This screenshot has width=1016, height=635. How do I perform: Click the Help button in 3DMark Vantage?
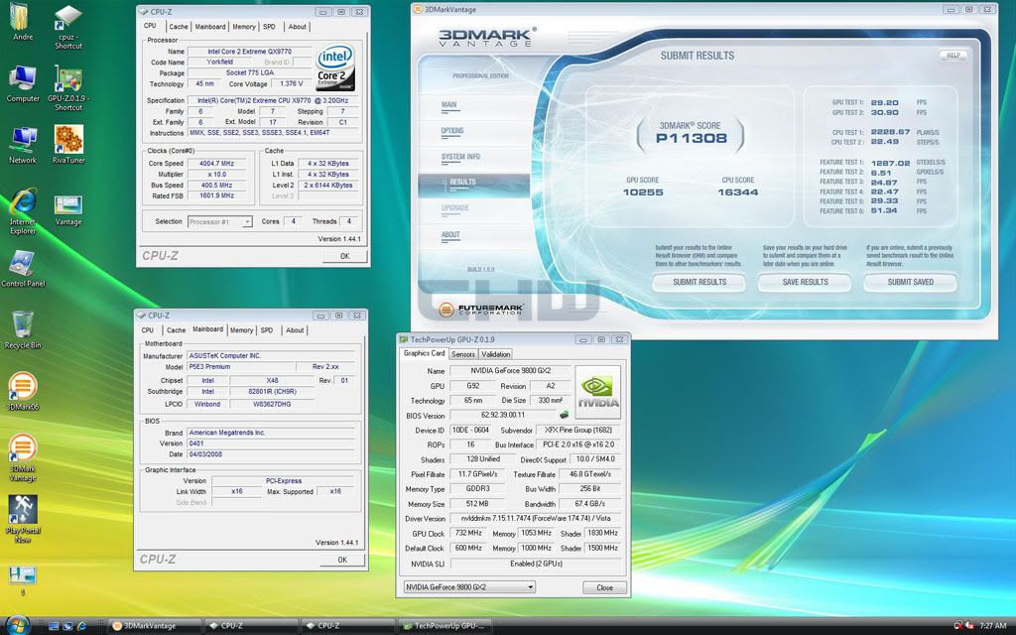pos(952,56)
